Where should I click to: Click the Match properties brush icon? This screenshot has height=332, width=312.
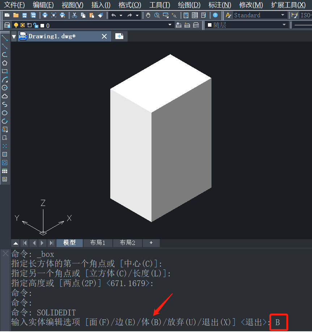click(x=101, y=15)
